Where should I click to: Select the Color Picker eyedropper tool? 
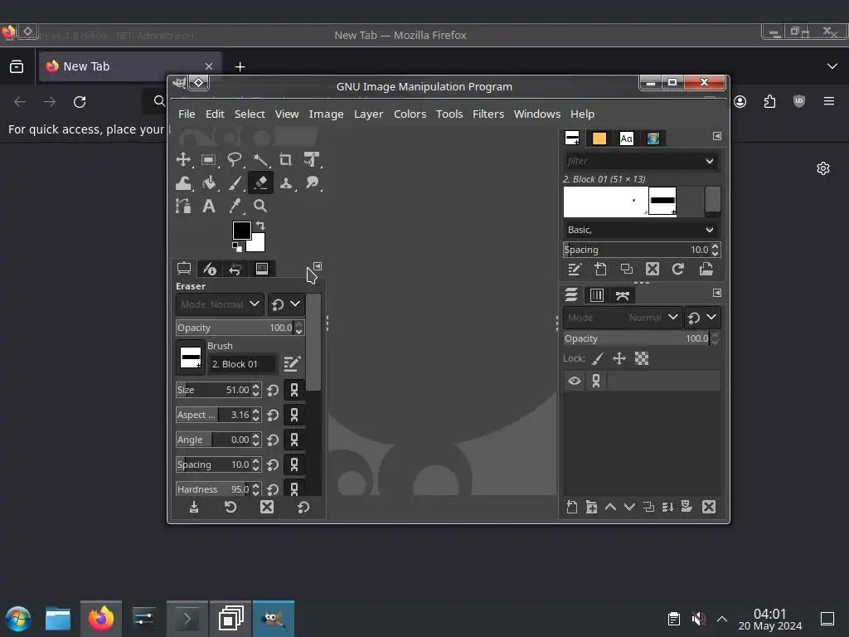(234, 206)
